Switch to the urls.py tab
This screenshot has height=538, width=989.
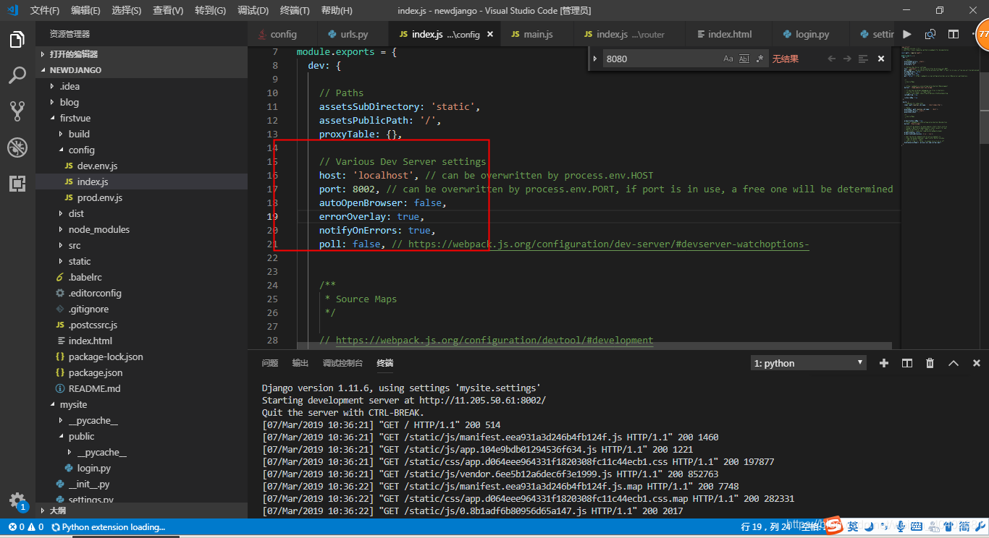(x=353, y=34)
